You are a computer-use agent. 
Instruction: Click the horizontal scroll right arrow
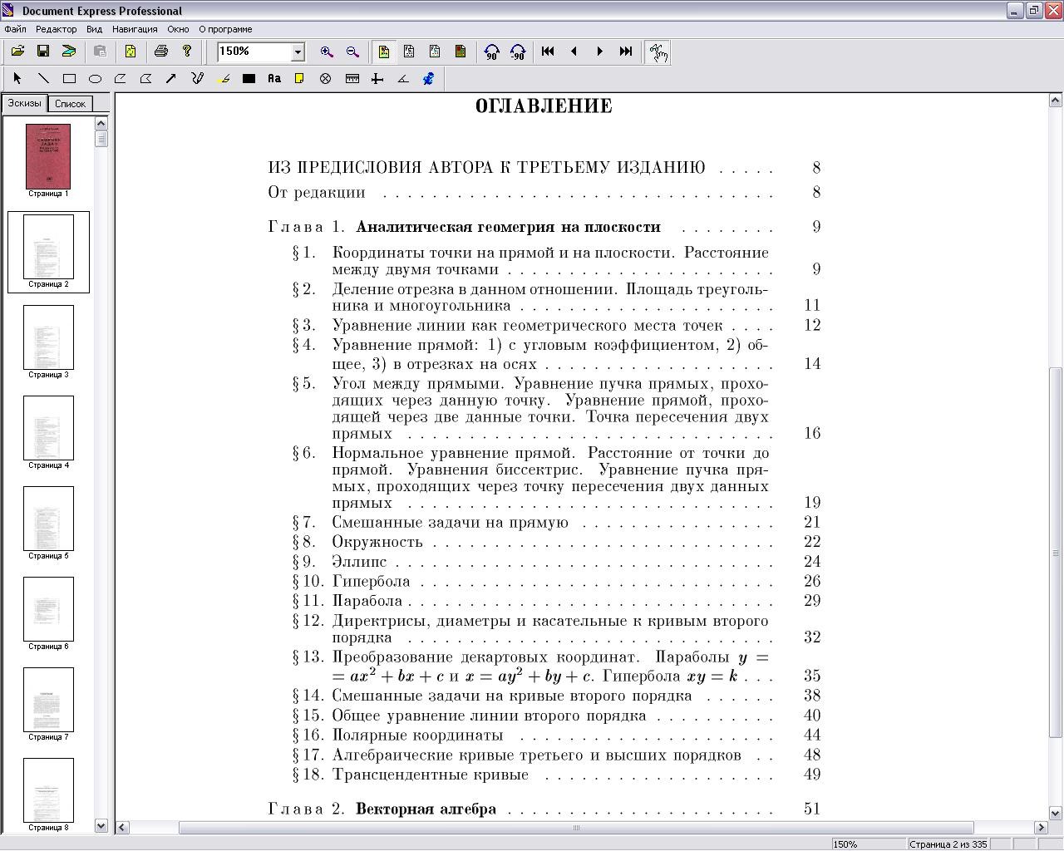[1041, 827]
